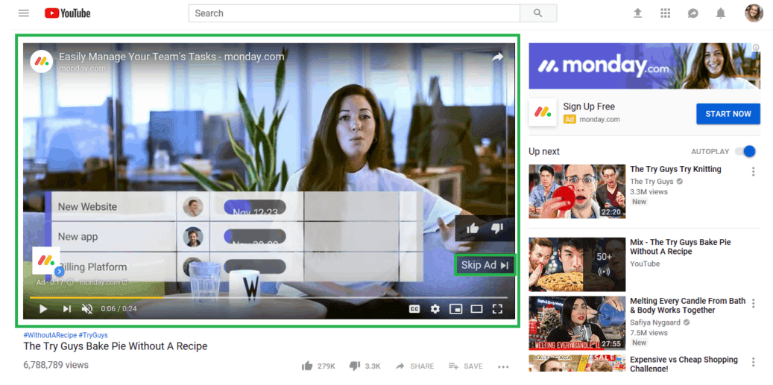Click SAVE to add to playlist
This screenshot has height=385, width=773.
pos(466,366)
